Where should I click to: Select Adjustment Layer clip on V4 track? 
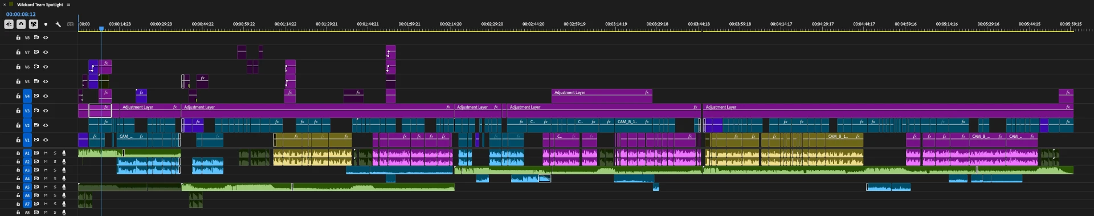[x=602, y=96]
